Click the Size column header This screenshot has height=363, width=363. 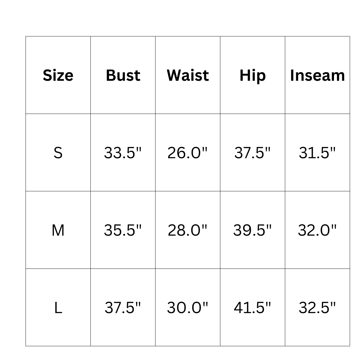pyautogui.click(x=58, y=75)
